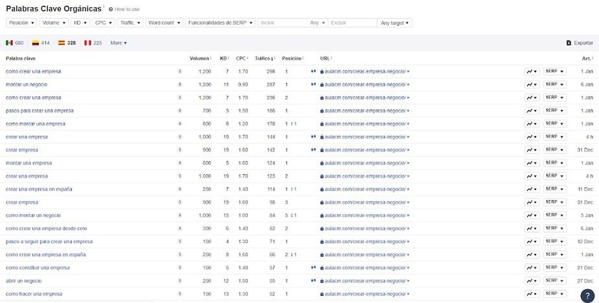Click the Excluir keyword input field
This screenshot has width=599, height=303.
(x=352, y=23)
